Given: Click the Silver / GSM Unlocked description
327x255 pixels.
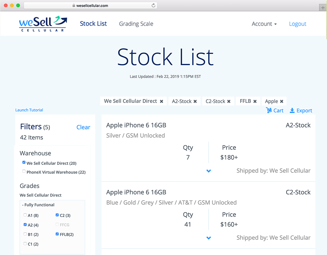Looking at the screenshot, I should (x=135, y=136).
